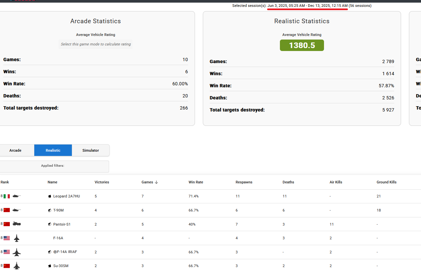Viewport: 421px width, 271px height.
Task: Click the anti-air vehicle icon for Pantsir-S1
Action: [x=17, y=224]
